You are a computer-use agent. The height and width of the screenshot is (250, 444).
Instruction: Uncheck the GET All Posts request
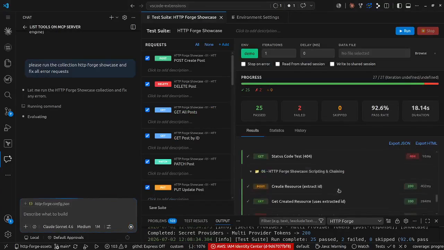pyautogui.click(x=147, y=110)
